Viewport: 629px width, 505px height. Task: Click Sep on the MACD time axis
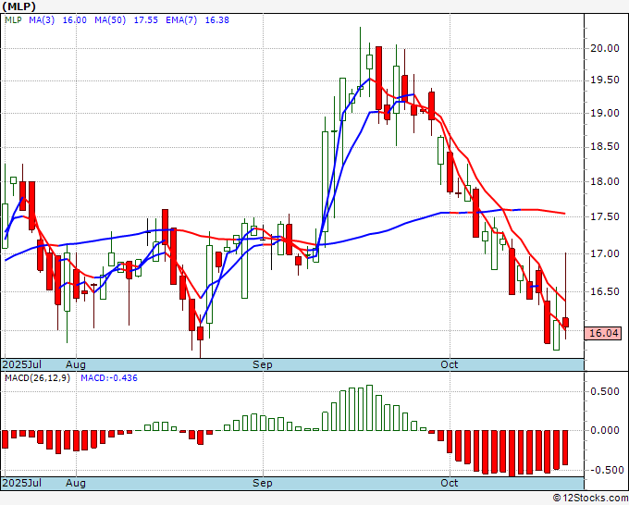click(263, 483)
